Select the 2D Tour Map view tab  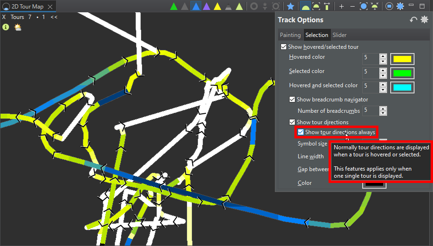(x=28, y=6)
